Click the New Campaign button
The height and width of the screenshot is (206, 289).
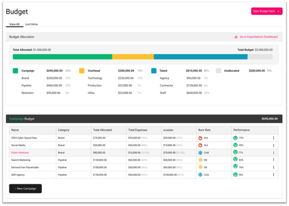[x=25, y=189]
